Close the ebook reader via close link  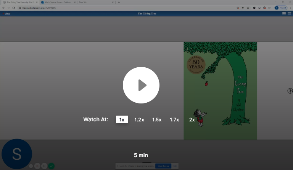coord(6,14)
